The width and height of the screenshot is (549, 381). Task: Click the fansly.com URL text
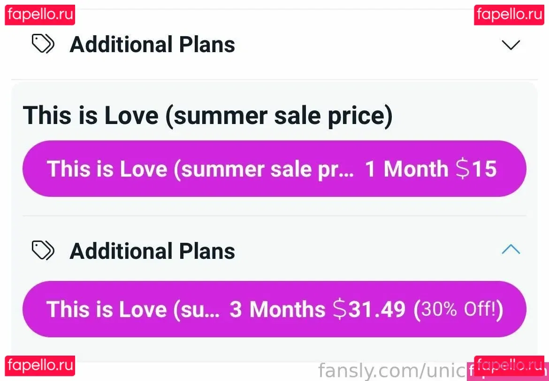[x=394, y=370]
